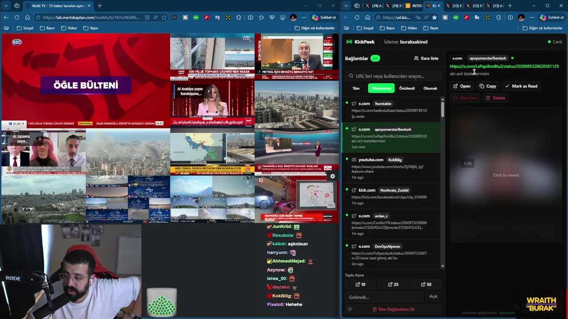Click the x.com domain tag in detail panel
The height and width of the screenshot is (319, 568).
coord(457,58)
